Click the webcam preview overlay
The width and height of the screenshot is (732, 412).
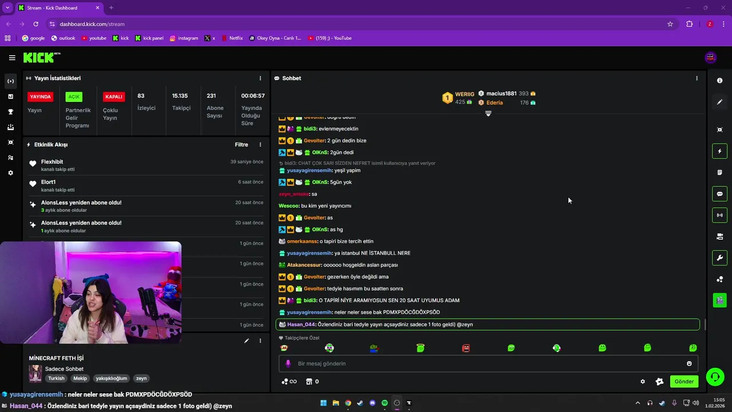pos(90,292)
